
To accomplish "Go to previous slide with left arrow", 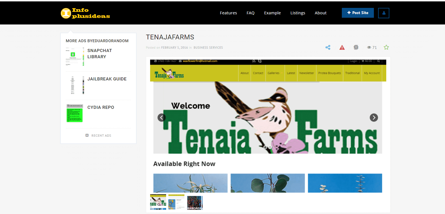I will pyautogui.click(x=161, y=118).
